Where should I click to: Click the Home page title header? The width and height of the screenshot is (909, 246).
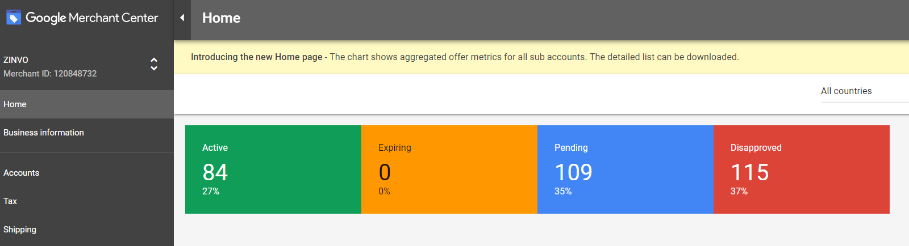[x=221, y=18]
